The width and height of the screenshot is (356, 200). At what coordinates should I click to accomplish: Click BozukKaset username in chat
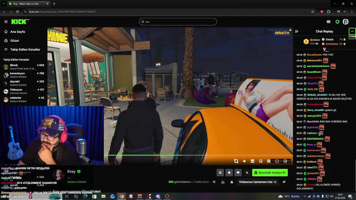pyautogui.click(x=314, y=55)
